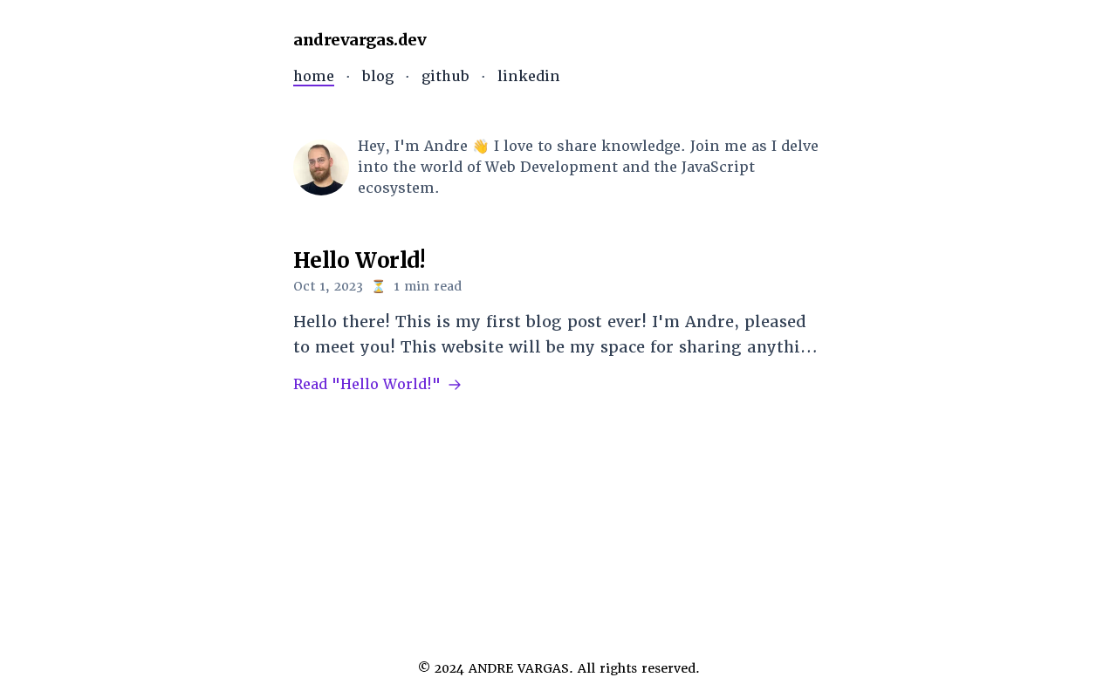The height and width of the screenshot is (698, 1117).
Task: Click the dot separator between home and blog
Action: pyautogui.click(x=348, y=77)
